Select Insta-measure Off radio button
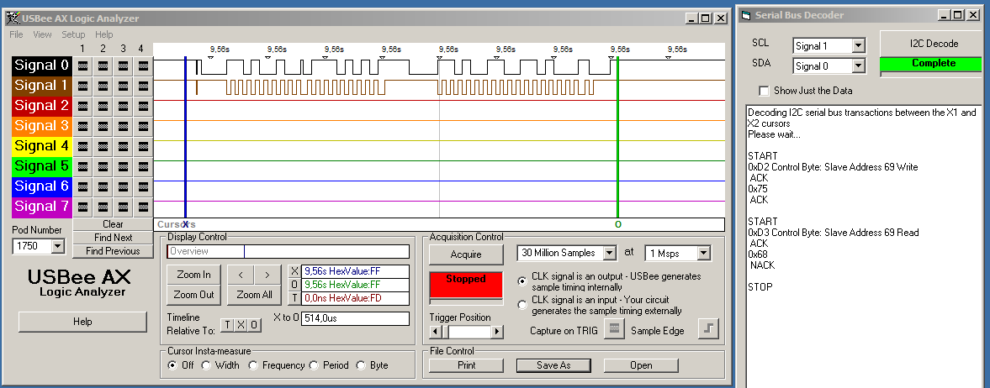 coord(172,365)
